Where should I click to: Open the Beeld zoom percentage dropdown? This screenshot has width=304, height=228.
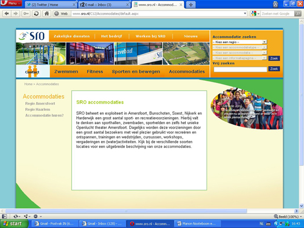pyautogui.click(x=288, y=216)
